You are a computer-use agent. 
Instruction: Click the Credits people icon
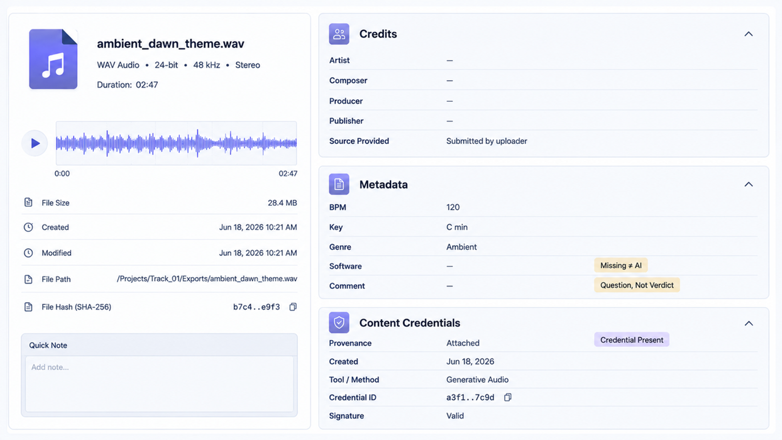tap(339, 34)
